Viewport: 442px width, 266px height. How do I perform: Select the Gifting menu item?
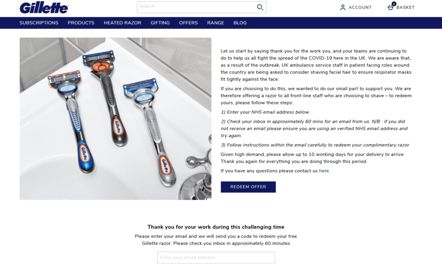[160, 23]
